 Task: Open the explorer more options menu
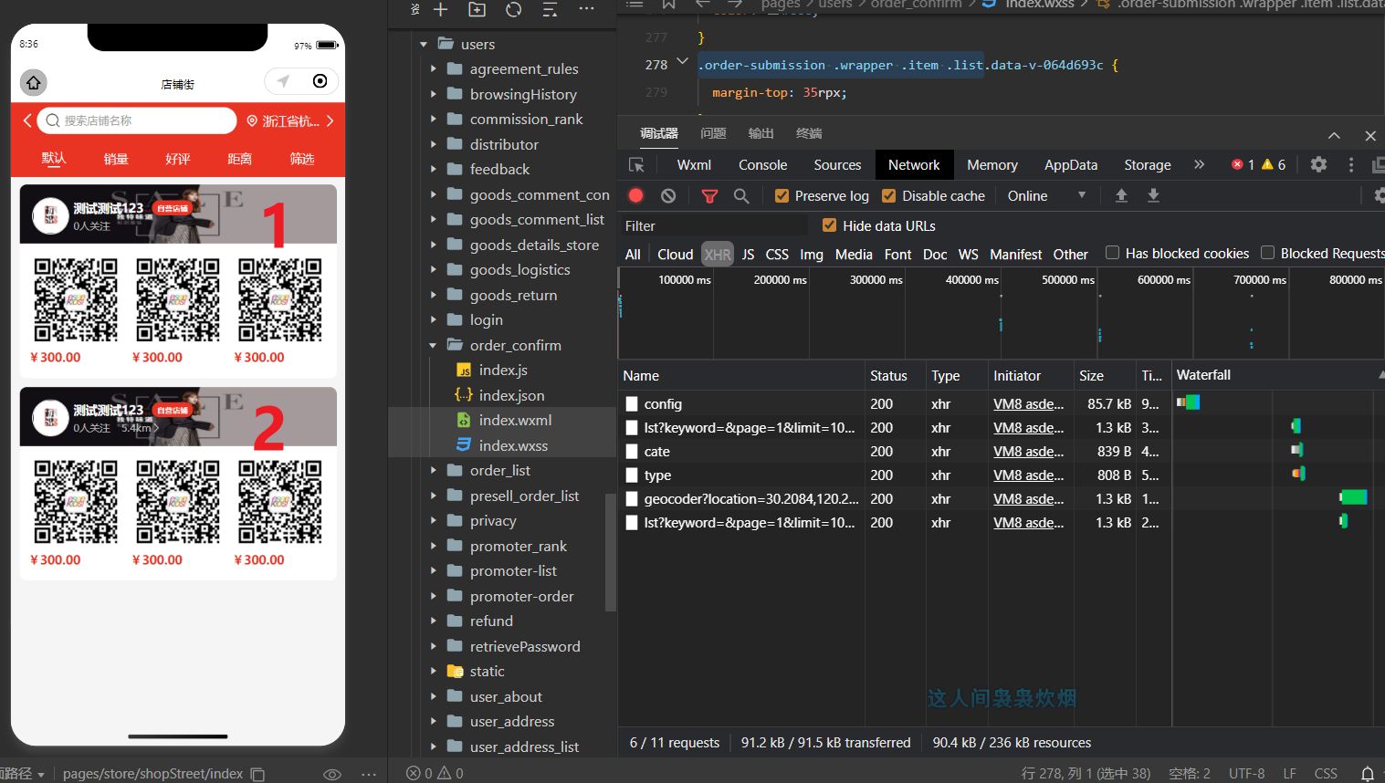click(586, 9)
